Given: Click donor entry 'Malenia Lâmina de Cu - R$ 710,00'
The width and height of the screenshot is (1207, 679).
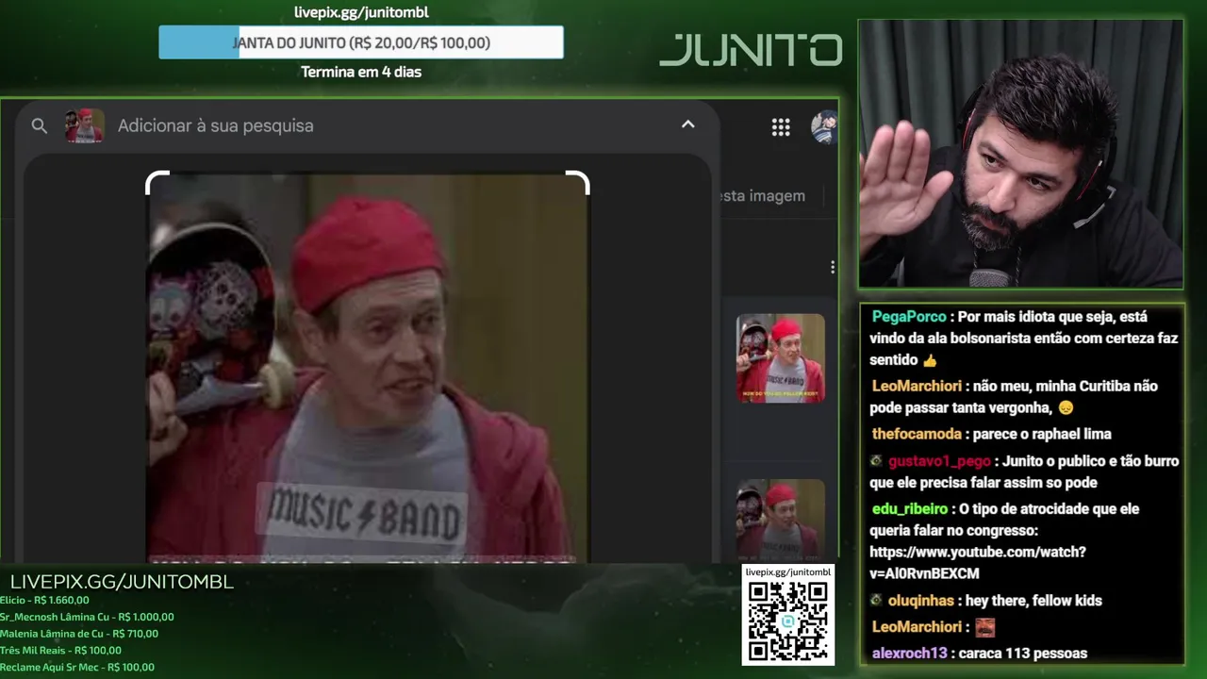Looking at the screenshot, I should tap(79, 634).
